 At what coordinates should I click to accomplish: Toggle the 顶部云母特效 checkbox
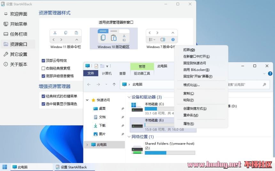(43, 61)
